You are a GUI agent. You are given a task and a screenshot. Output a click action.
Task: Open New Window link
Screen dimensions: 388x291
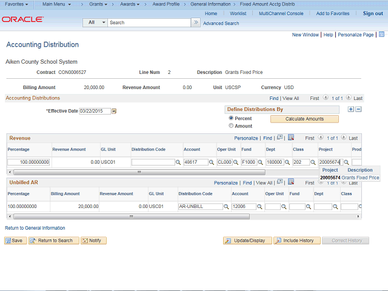coord(306,35)
